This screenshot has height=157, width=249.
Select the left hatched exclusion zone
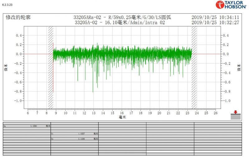click(51, 67)
